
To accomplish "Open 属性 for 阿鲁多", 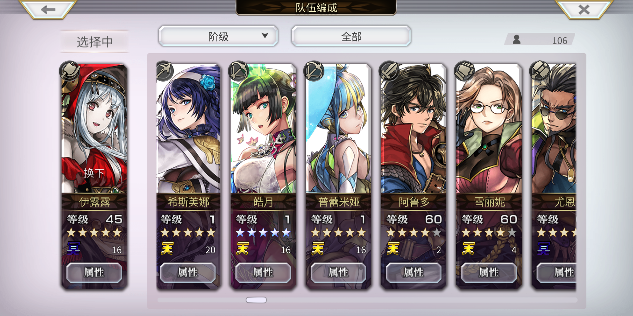I will [x=414, y=272].
